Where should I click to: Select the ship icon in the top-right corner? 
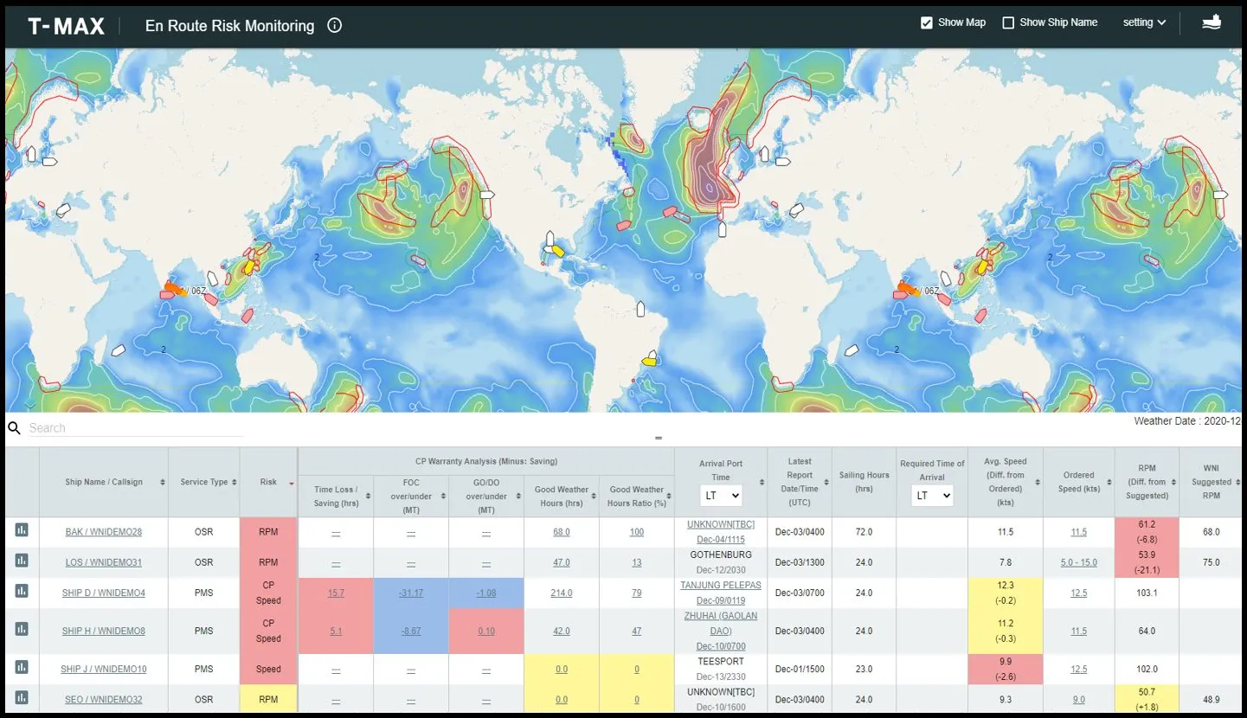(x=1211, y=22)
